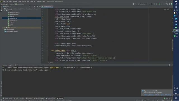Click the editor vertical scrollbar
This screenshot has height=101, width=179.
pos(173,45)
